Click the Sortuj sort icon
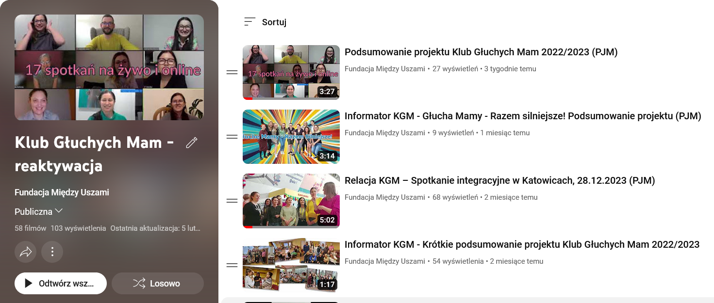The image size is (714, 303). pyautogui.click(x=249, y=22)
